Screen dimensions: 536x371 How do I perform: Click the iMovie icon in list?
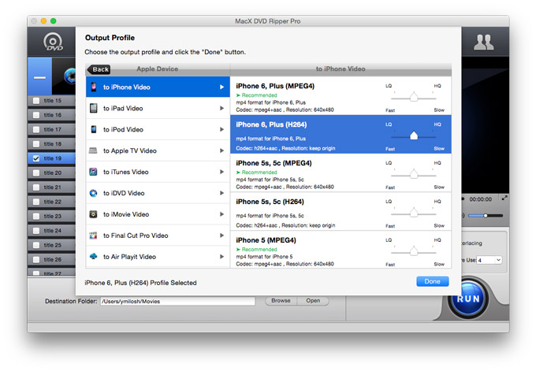(93, 214)
